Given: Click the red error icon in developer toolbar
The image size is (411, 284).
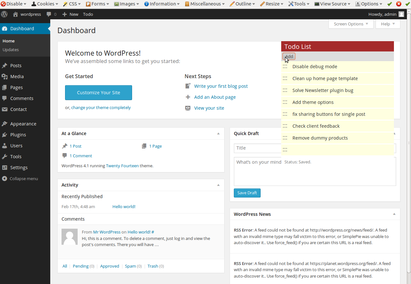Looking at the screenshot, I should 399,4.
